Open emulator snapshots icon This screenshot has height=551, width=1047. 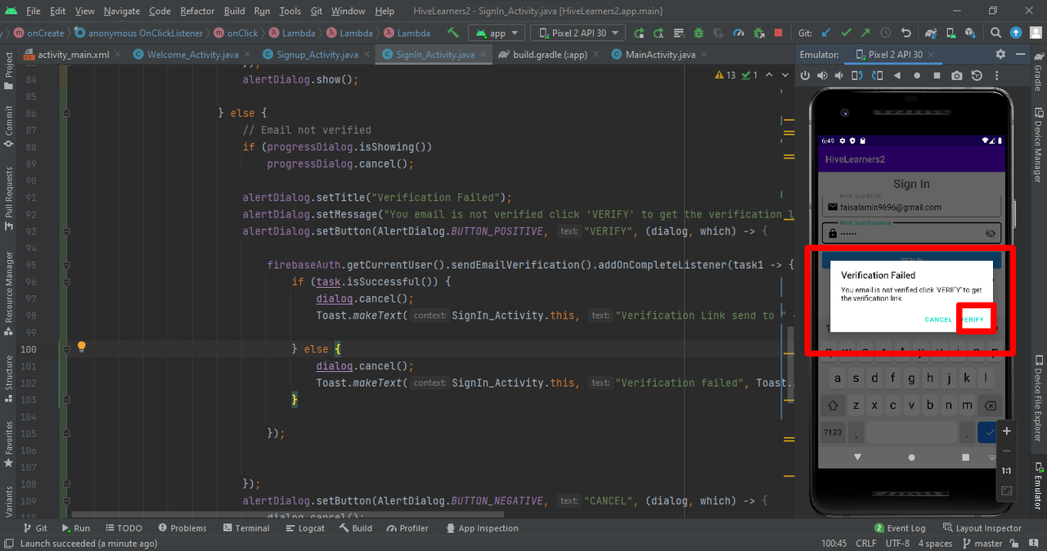click(977, 75)
